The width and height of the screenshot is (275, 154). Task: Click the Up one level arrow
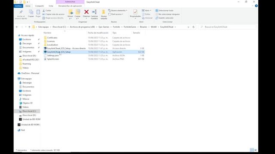(29, 27)
